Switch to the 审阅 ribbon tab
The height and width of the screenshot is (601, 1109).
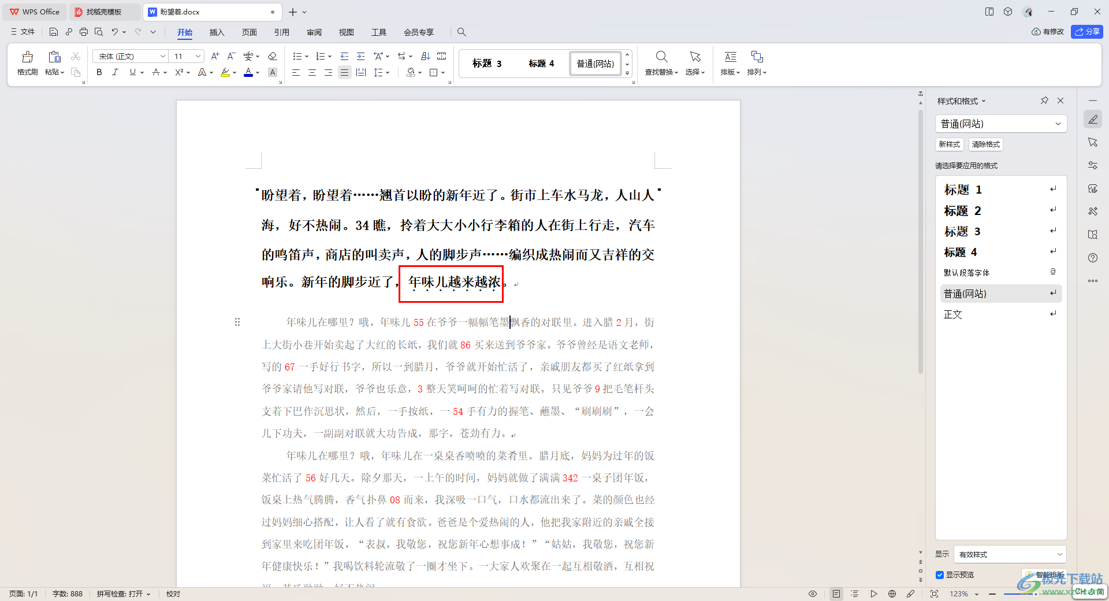coord(314,32)
